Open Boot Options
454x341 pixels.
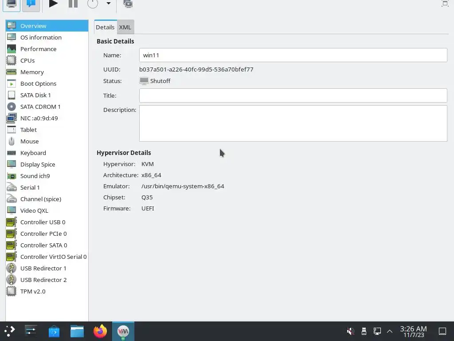click(47, 83)
